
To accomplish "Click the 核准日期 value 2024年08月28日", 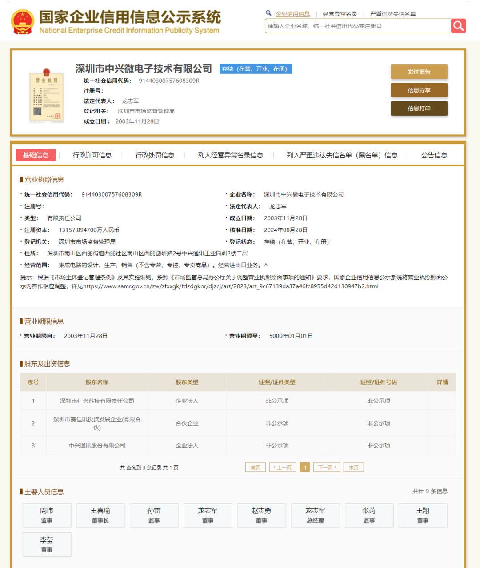I will (x=286, y=230).
